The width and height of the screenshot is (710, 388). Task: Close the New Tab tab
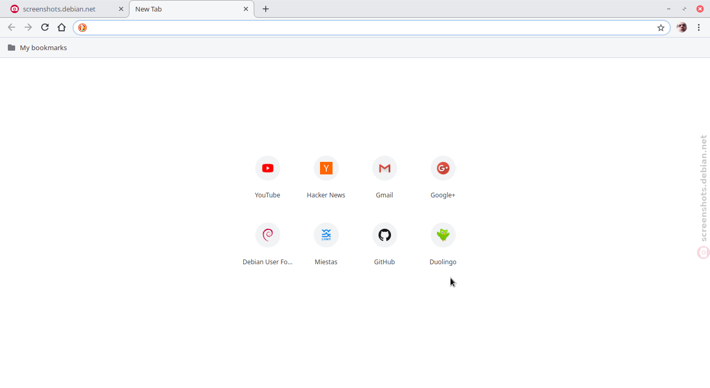point(246,9)
